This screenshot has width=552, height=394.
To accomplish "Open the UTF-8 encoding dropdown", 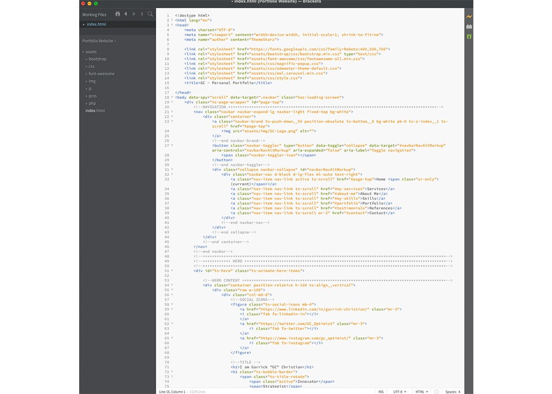I will (400, 391).
